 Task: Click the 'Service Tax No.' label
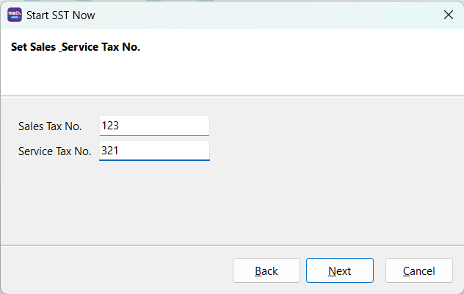click(x=55, y=151)
